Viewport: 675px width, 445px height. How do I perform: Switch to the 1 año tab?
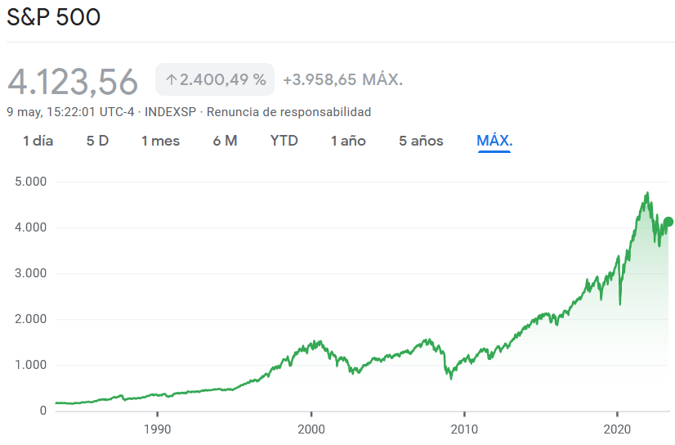point(348,141)
